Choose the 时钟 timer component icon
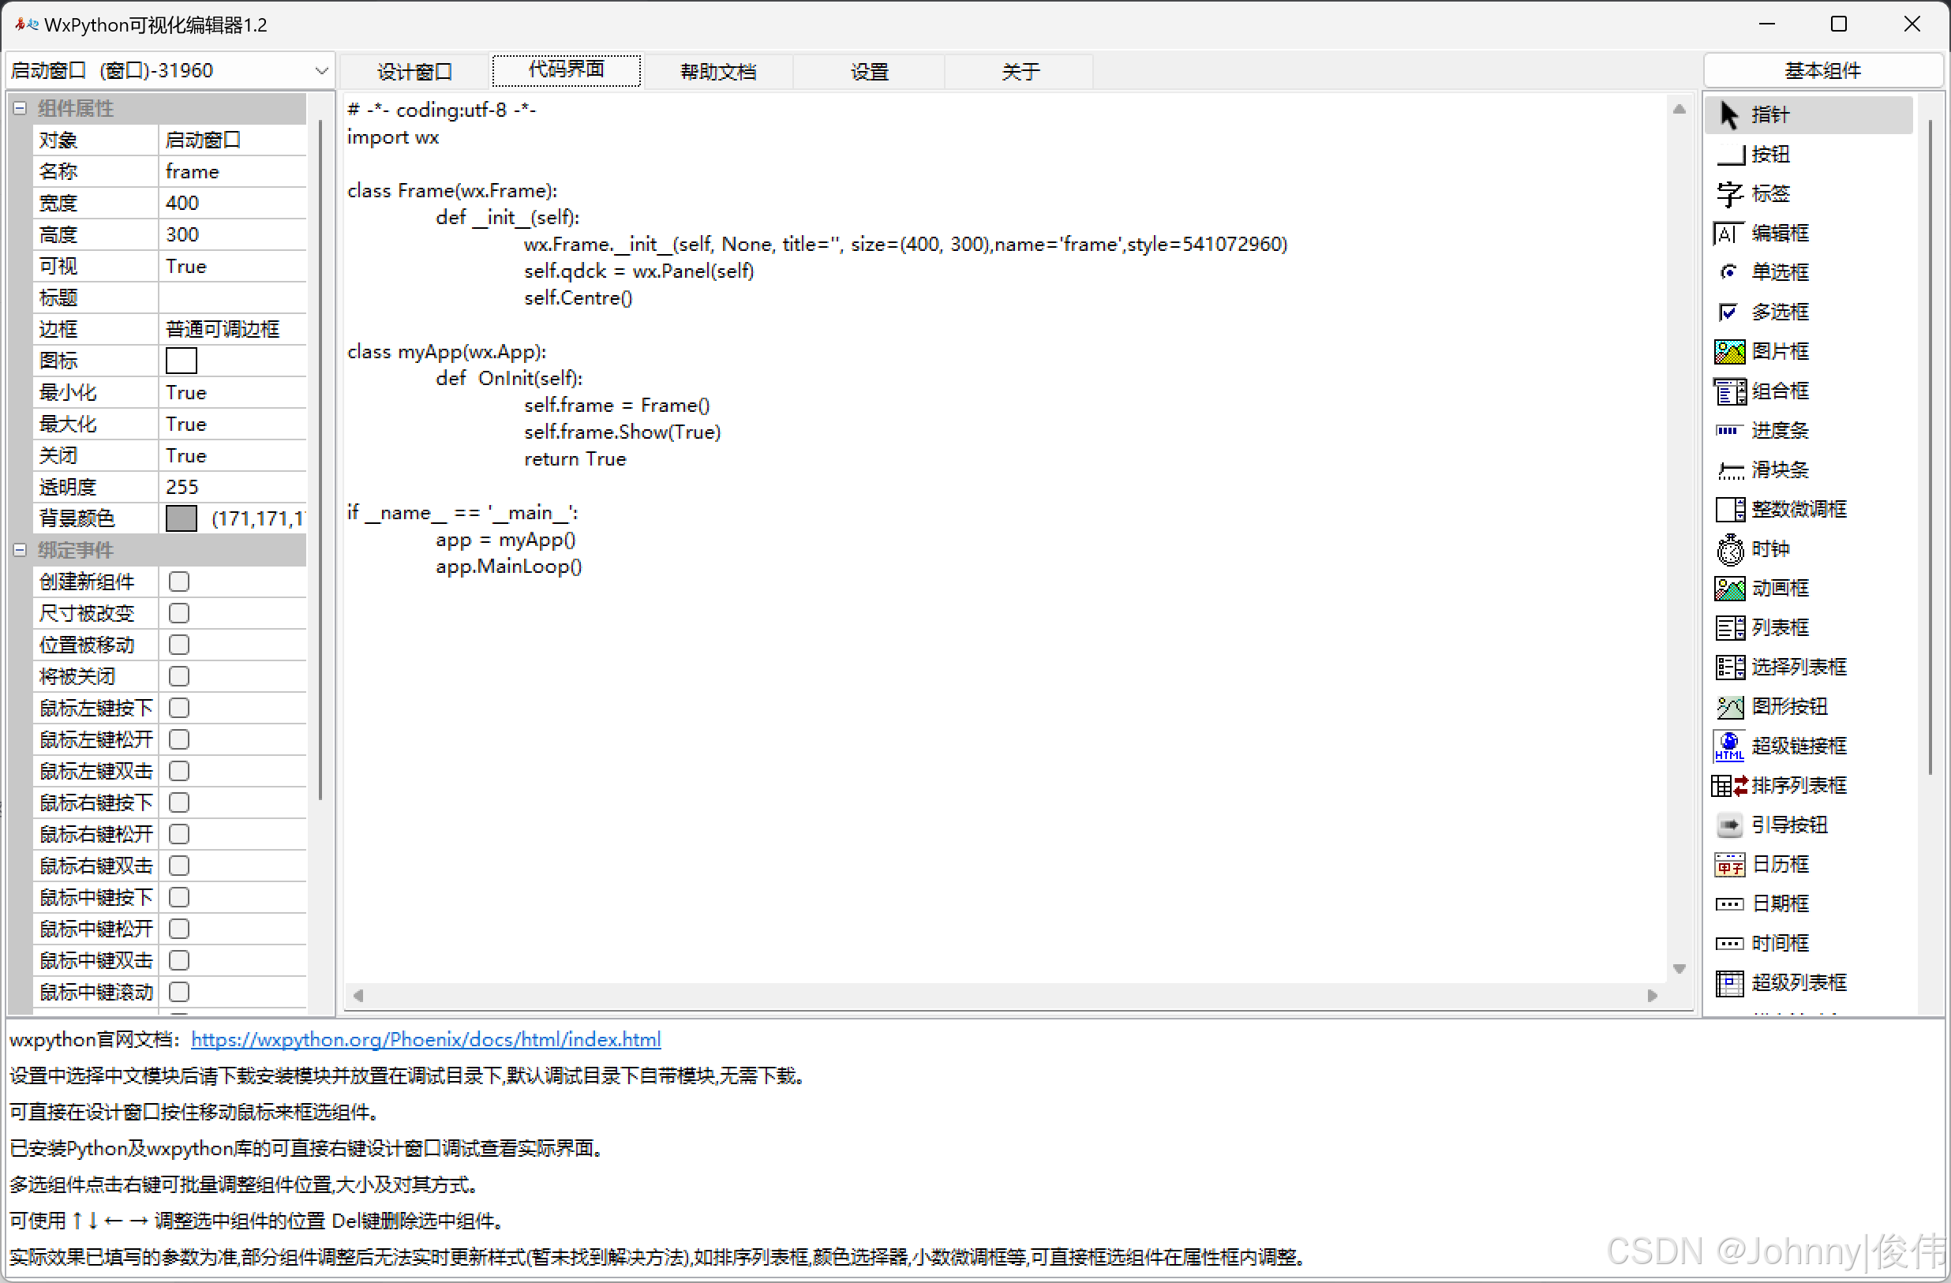 click(1730, 549)
